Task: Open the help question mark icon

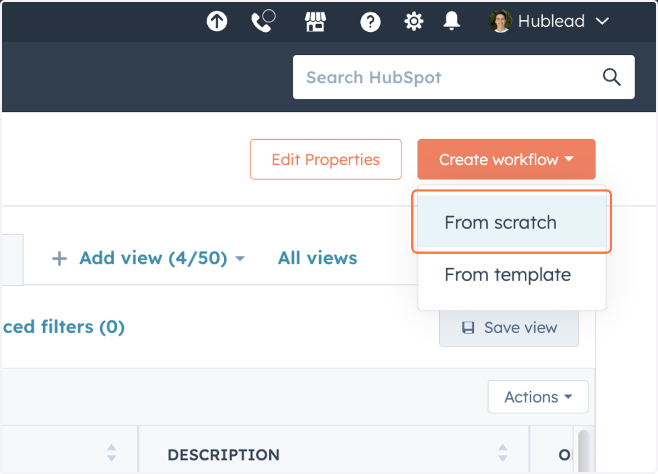Action: pyautogui.click(x=370, y=22)
